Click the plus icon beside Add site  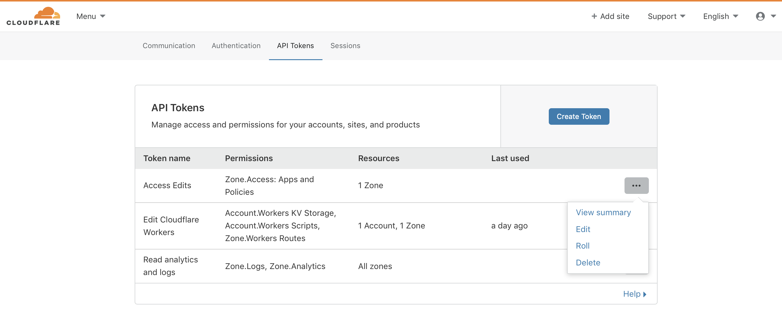click(594, 17)
